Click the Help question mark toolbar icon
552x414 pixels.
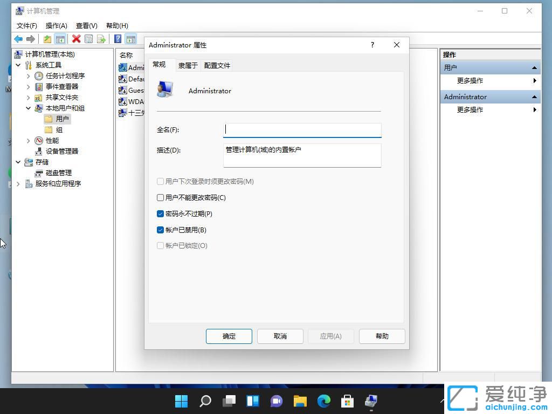(x=119, y=39)
